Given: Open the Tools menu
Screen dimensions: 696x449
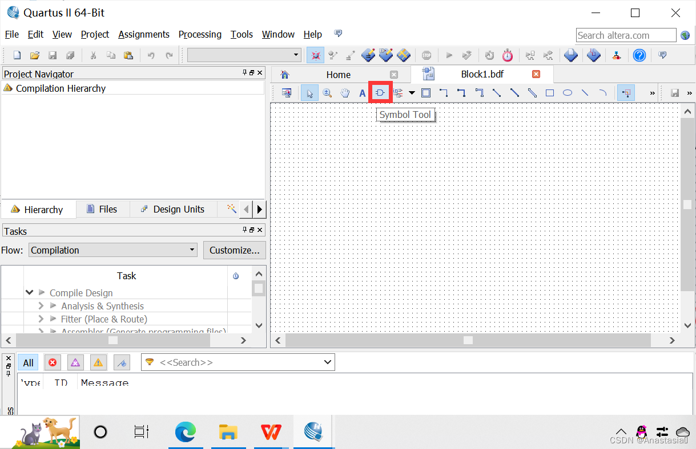Looking at the screenshot, I should coord(242,34).
